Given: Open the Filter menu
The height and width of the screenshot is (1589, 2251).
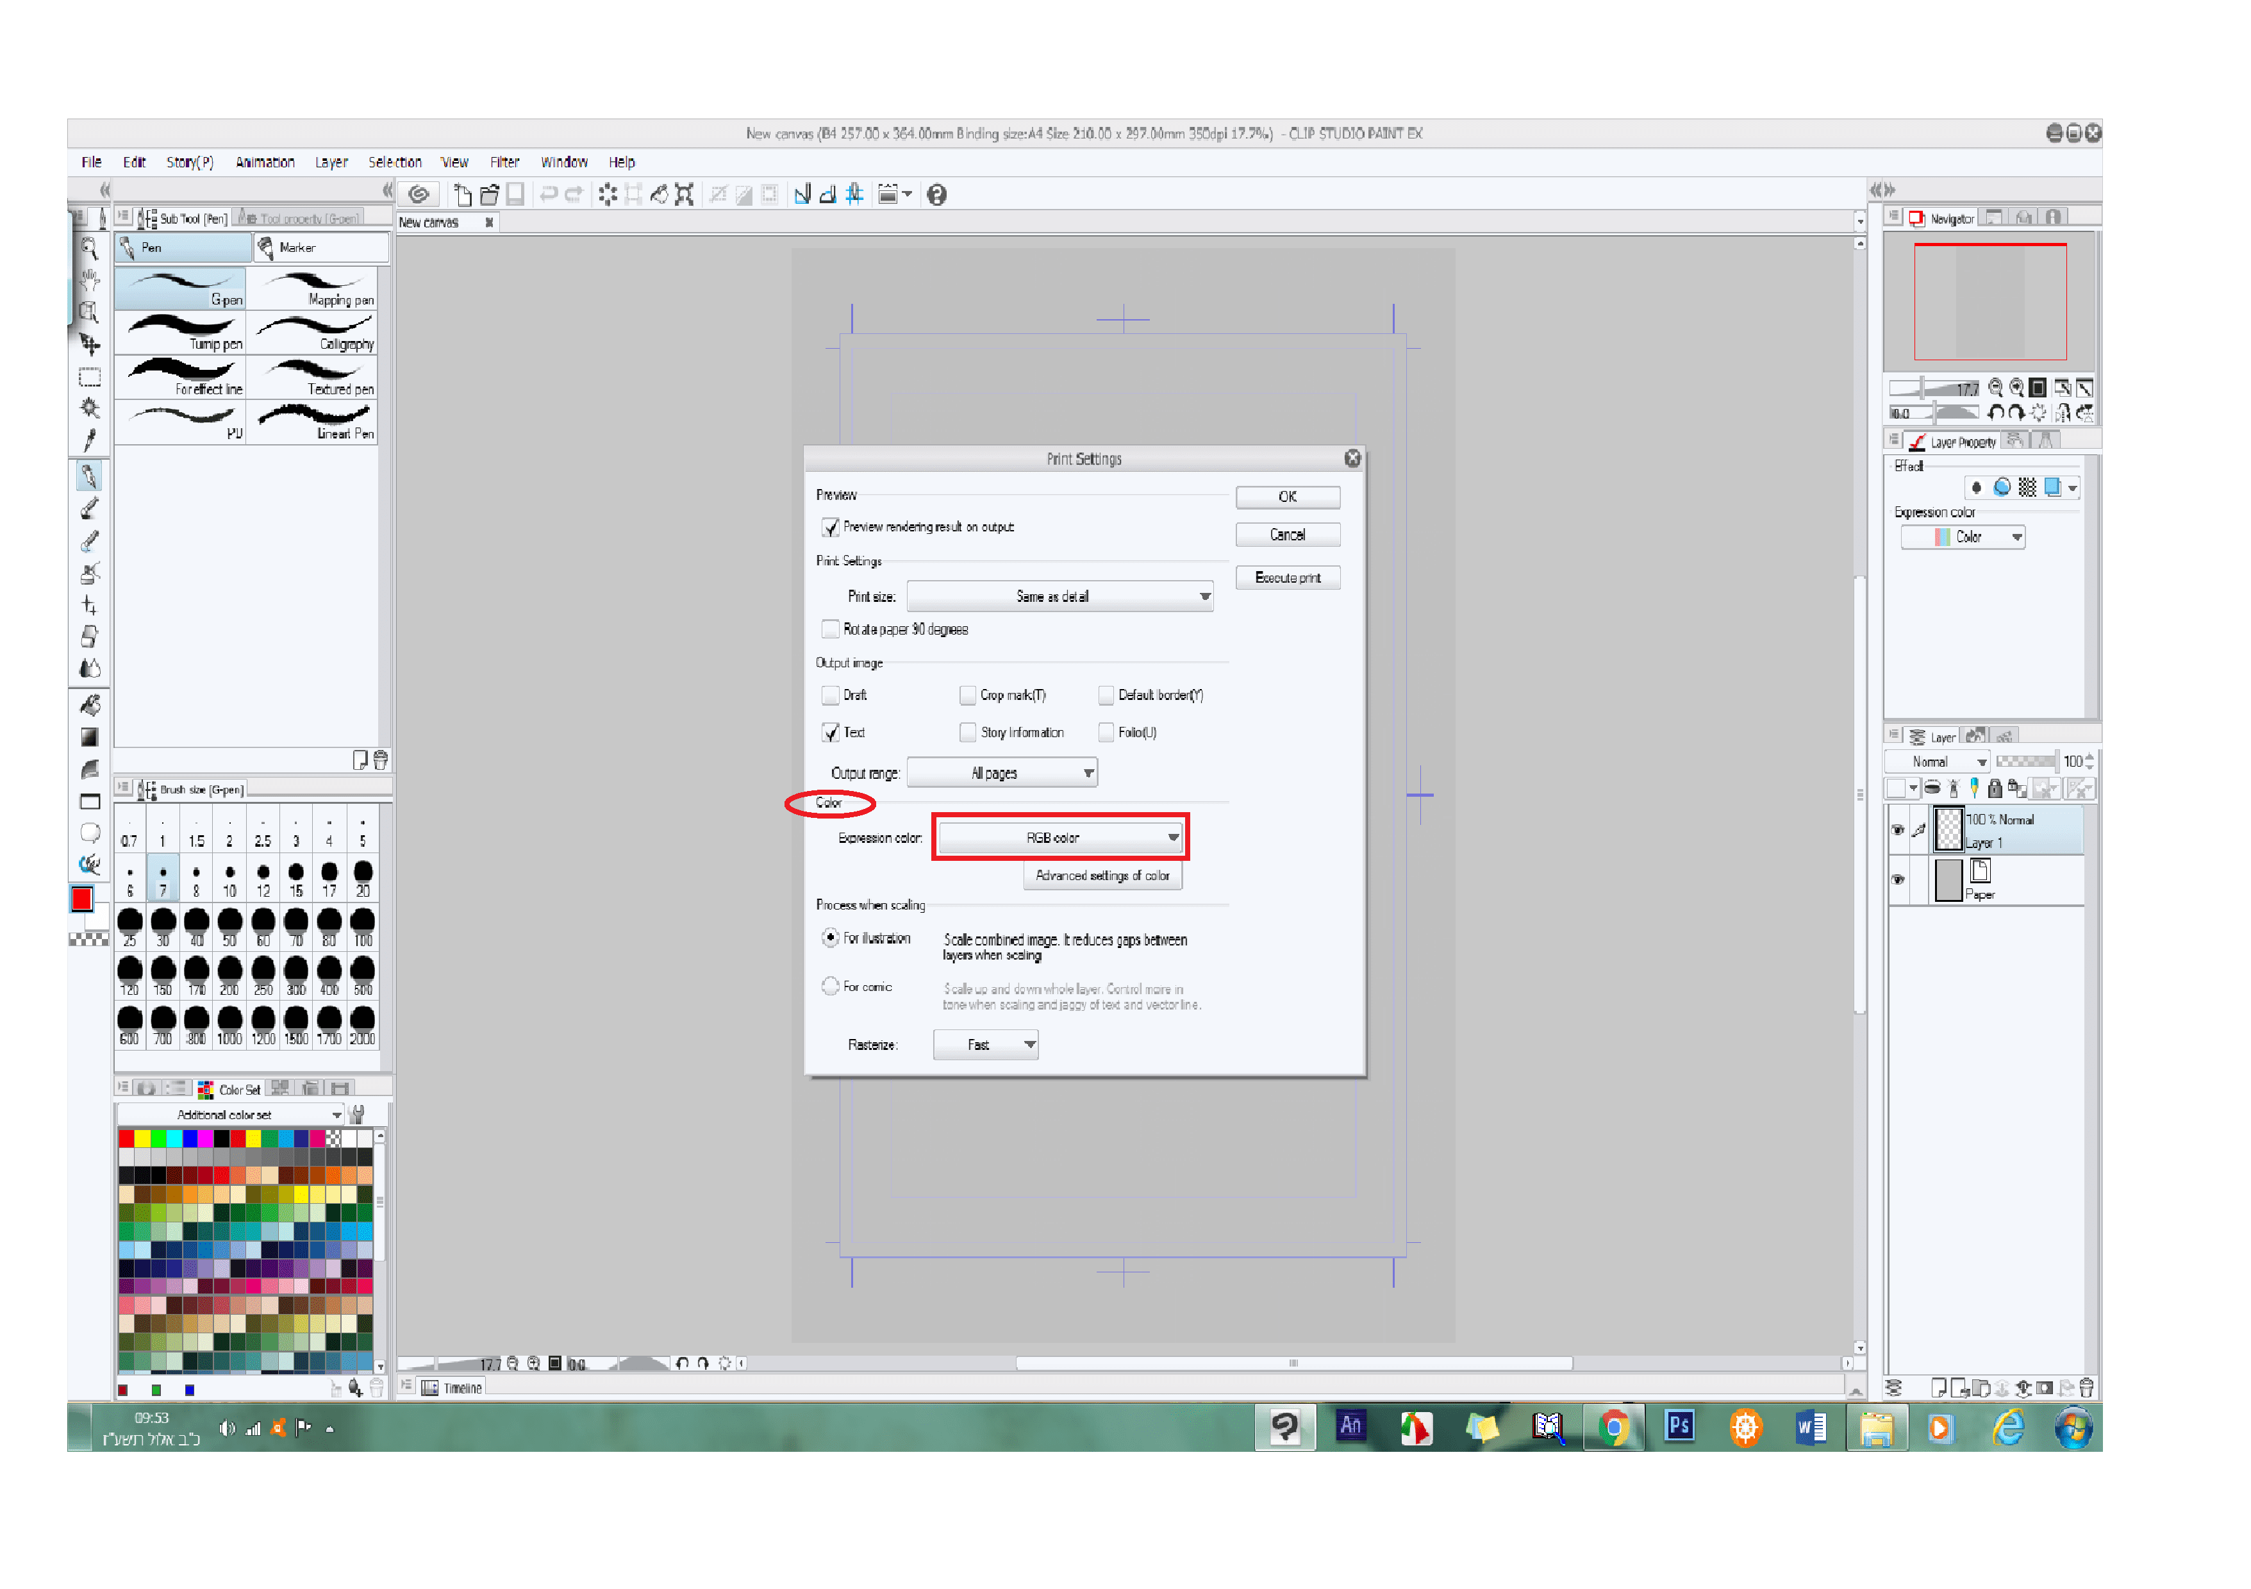Looking at the screenshot, I should click(504, 163).
